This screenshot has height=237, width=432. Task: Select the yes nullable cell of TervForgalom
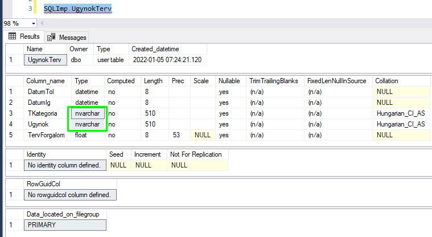[x=231, y=135]
